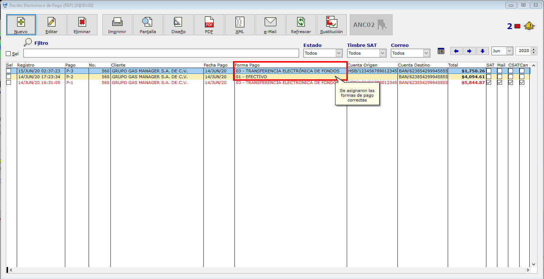Open the Sustitución tool
Viewport: 544px width, 279px height.
[x=331, y=23]
